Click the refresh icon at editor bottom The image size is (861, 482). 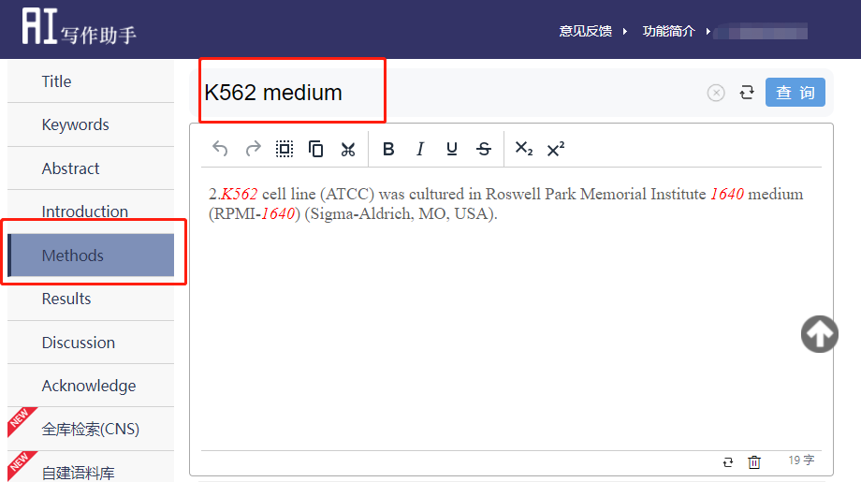728,462
